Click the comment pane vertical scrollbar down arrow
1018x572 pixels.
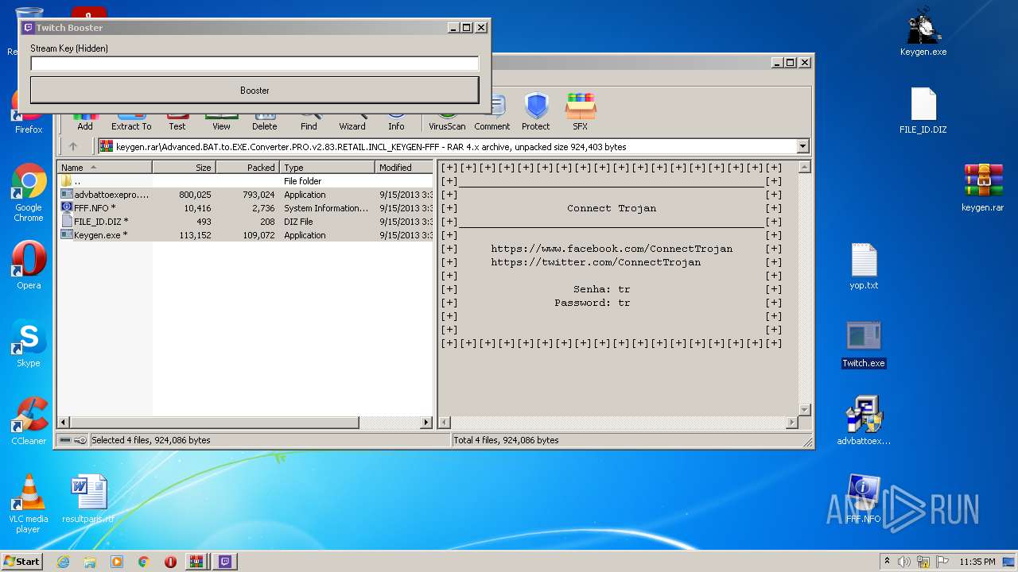coord(804,410)
